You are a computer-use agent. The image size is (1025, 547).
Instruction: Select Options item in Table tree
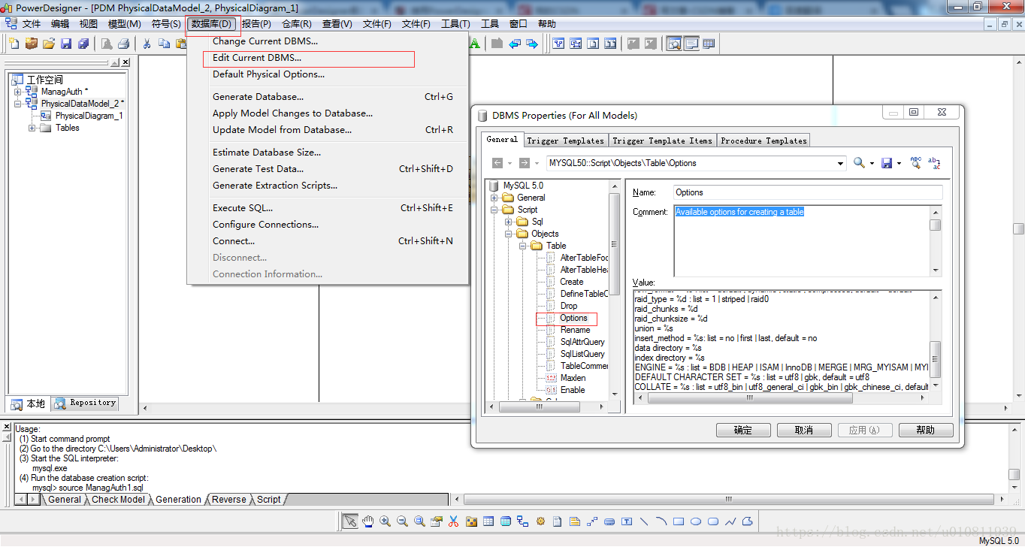click(573, 318)
